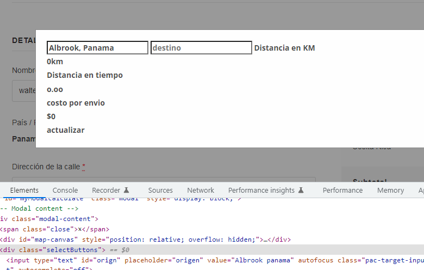Screen dimensions: 424x270
Task: Switch to the Elements tab
Action: pyautogui.click(x=24, y=191)
